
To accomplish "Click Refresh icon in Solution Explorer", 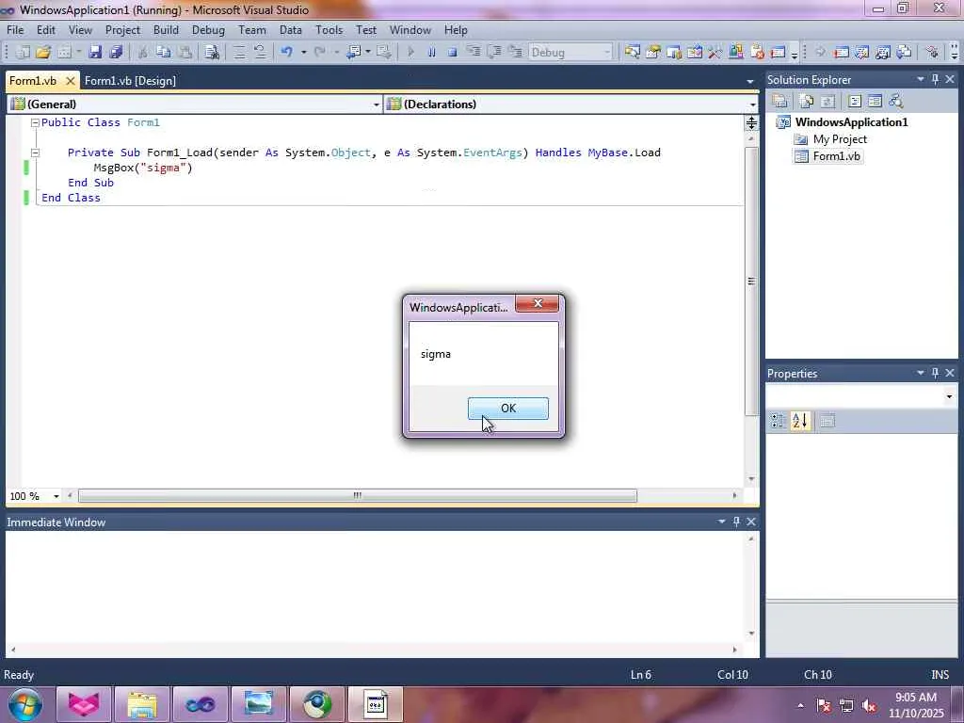I will (827, 102).
